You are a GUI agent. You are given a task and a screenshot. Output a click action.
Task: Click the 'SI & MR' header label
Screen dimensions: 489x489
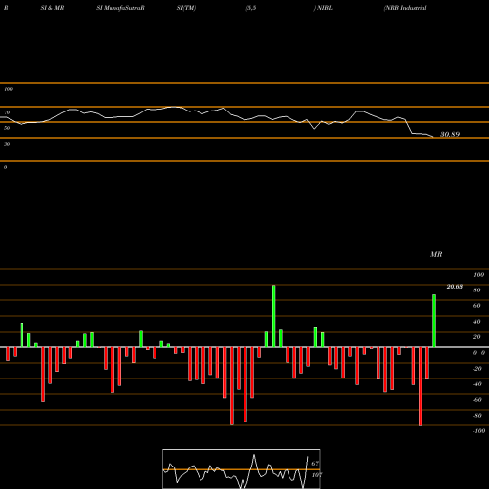(52, 8)
